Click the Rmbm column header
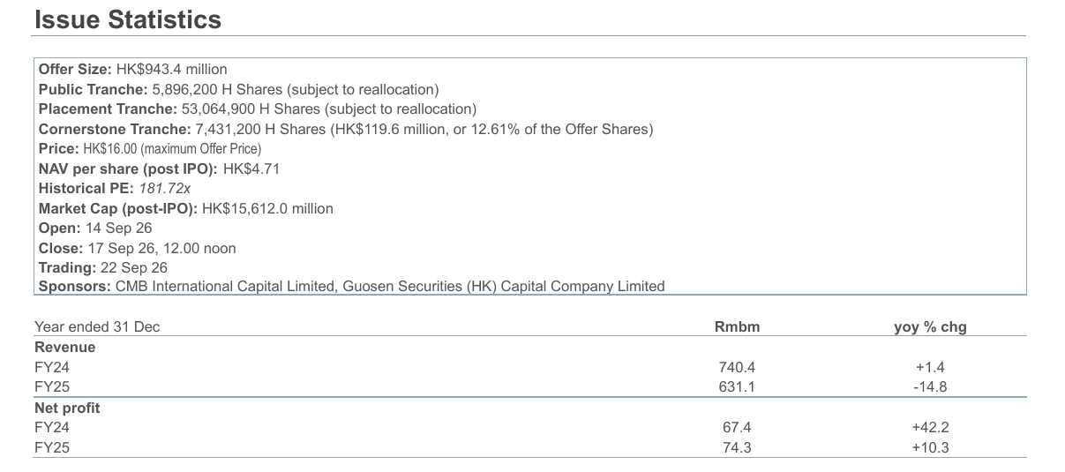Viewport: 1065px width, 472px height. click(737, 327)
